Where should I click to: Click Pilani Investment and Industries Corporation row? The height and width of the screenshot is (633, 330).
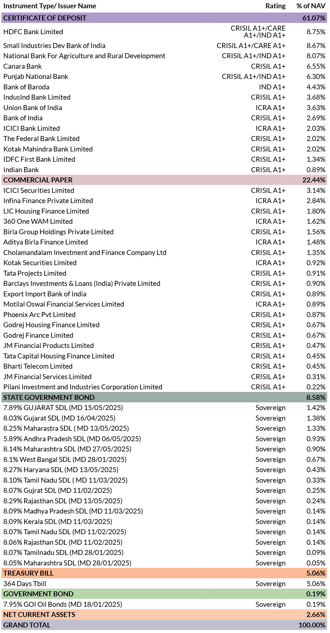[x=164, y=387]
